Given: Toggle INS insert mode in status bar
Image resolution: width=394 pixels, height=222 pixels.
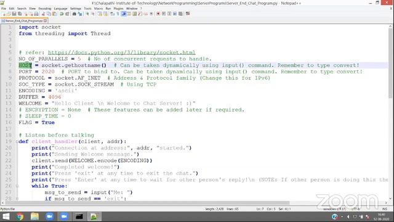Looking at the screenshot, I should [384, 209].
